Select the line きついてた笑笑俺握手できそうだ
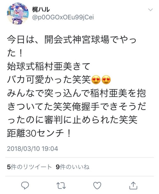Image resolution: width=159 pixels, height=194 pixels. pos(76,106)
